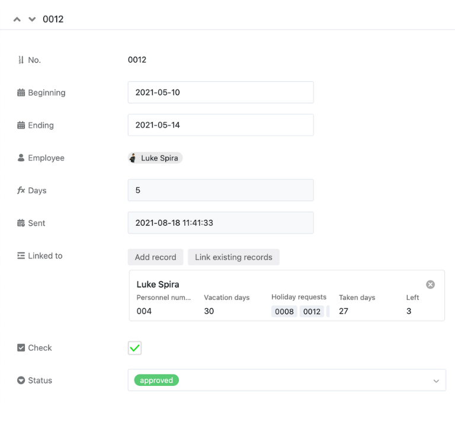Click the Taken days column header
Screen dimensions: 455x444
point(357,298)
